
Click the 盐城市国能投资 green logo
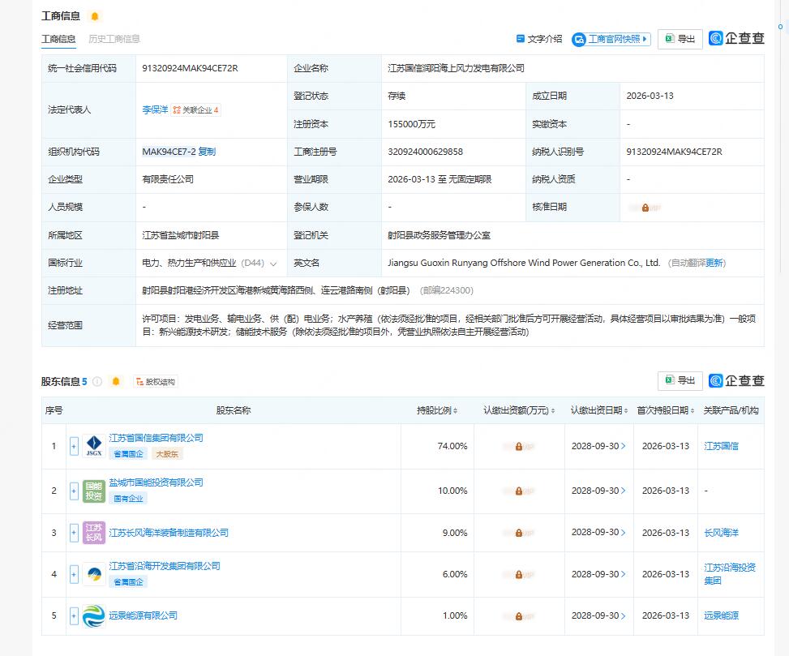(x=93, y=491)
